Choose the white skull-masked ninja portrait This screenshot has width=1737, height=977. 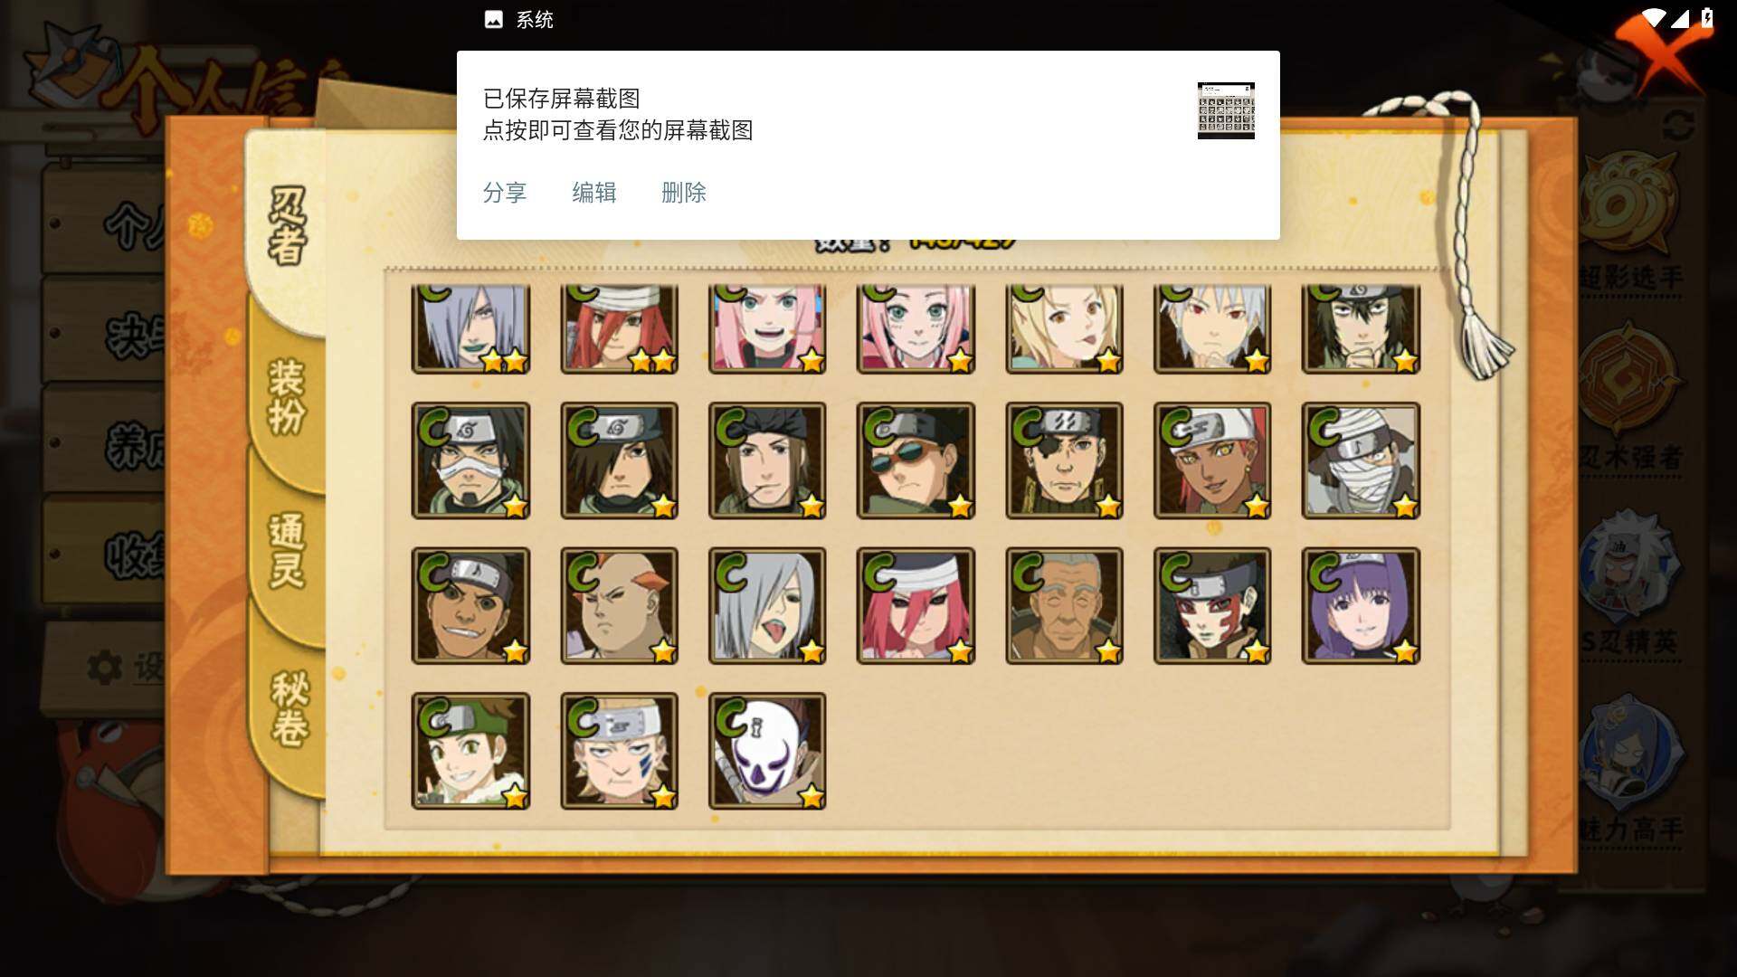point(767,751)
